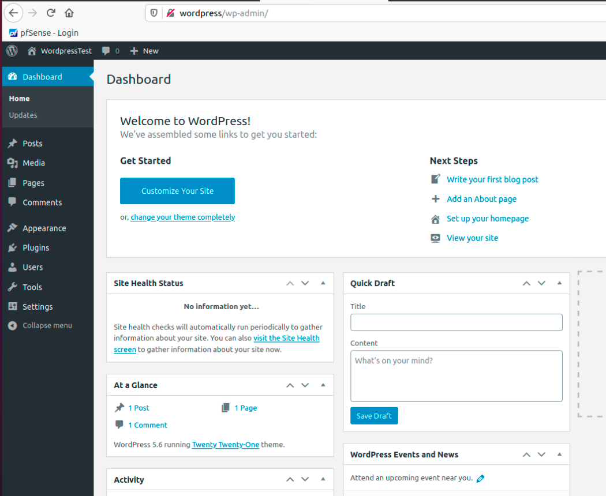Open visit the Site Health screen link
Screen dimensions: 606x496
286,338
